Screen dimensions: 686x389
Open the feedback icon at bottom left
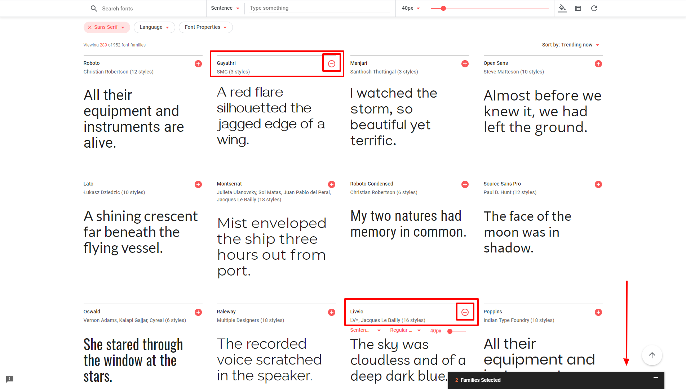coord(10,379)
